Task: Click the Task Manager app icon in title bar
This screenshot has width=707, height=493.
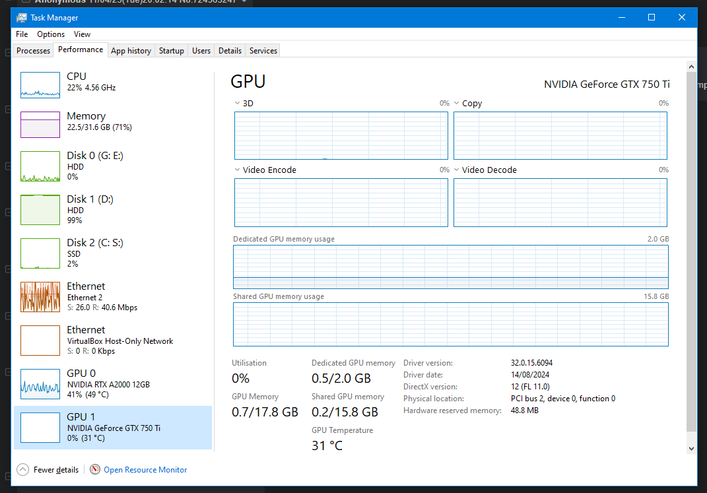Action: tap(22, 18)
